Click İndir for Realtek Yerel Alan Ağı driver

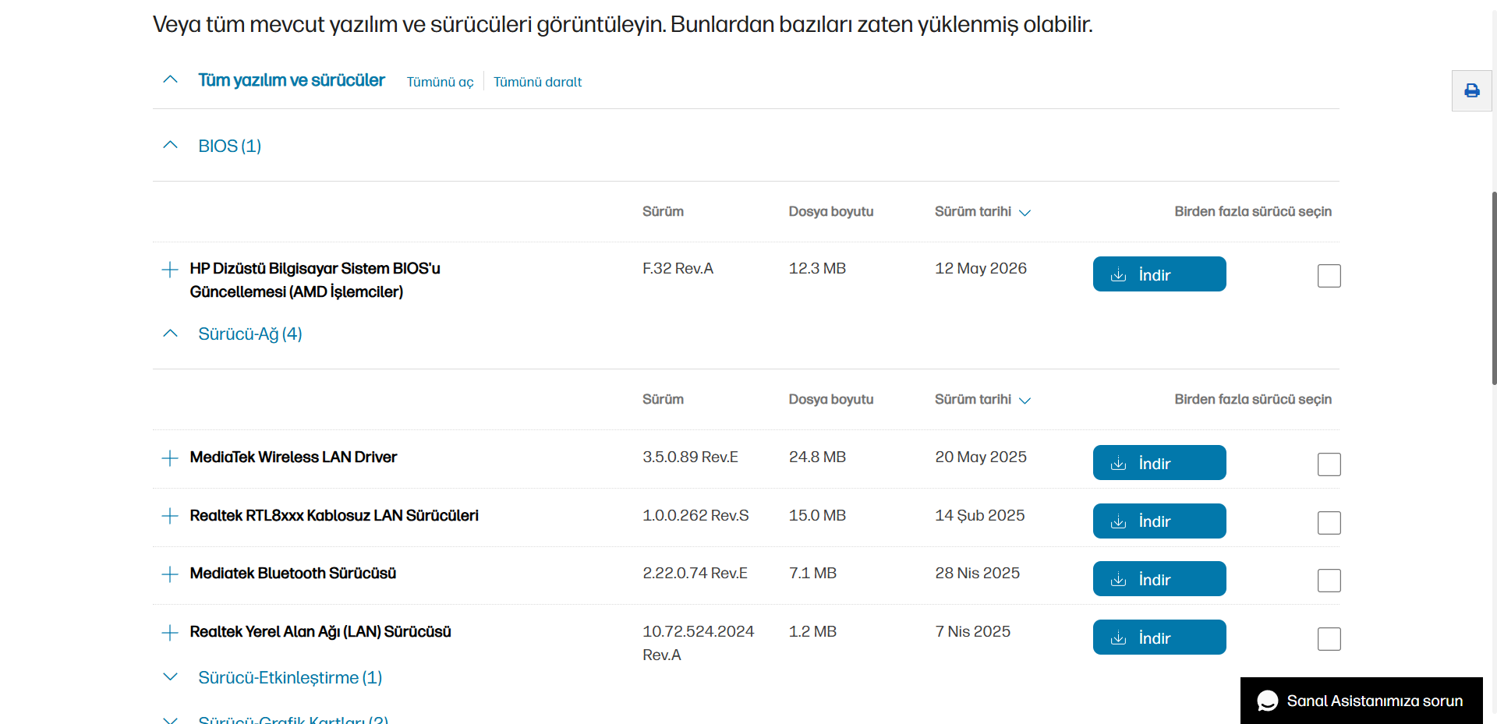click(1159, 637)
